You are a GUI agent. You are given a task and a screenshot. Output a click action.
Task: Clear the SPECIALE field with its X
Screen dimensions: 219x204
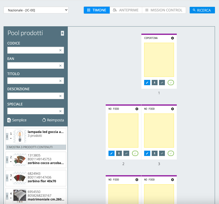click(x=60, y=111)
